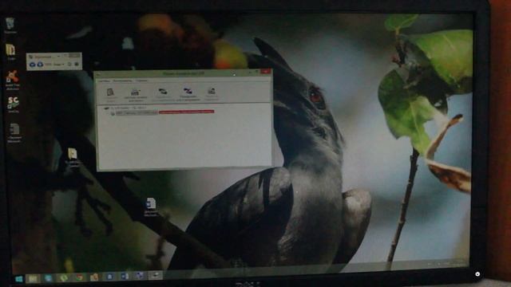This screenshot has width=511, height=287.
Task: Open the second menu in the dialog menu bar
Action: click(122, 81)
